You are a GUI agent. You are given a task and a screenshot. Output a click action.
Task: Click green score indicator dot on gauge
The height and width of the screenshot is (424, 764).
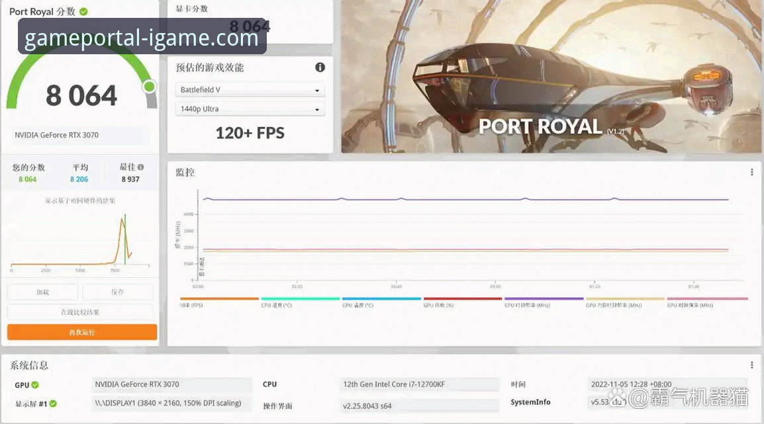pyautogui.click(x=150, y=87)
